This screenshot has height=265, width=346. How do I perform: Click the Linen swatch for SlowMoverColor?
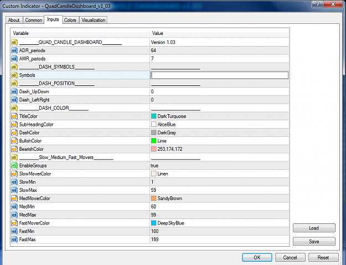pos(153,174)
